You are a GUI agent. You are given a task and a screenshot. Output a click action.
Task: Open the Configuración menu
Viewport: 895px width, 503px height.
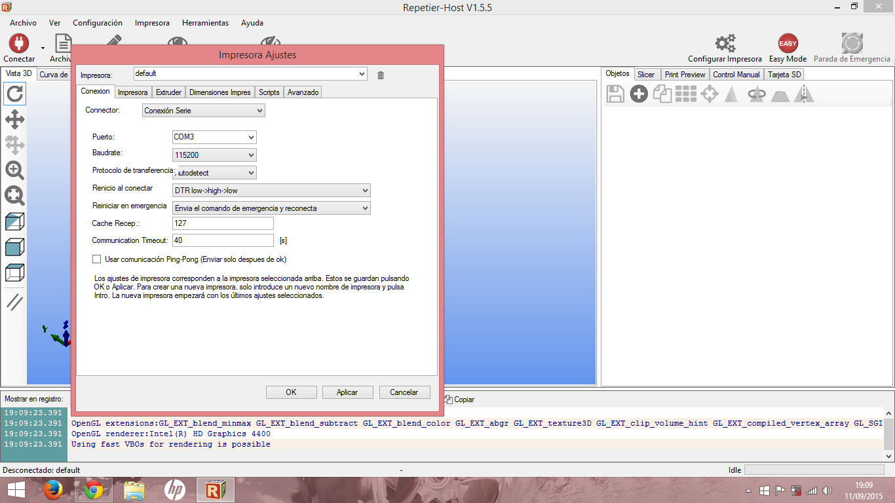click(x=98, y=23)
